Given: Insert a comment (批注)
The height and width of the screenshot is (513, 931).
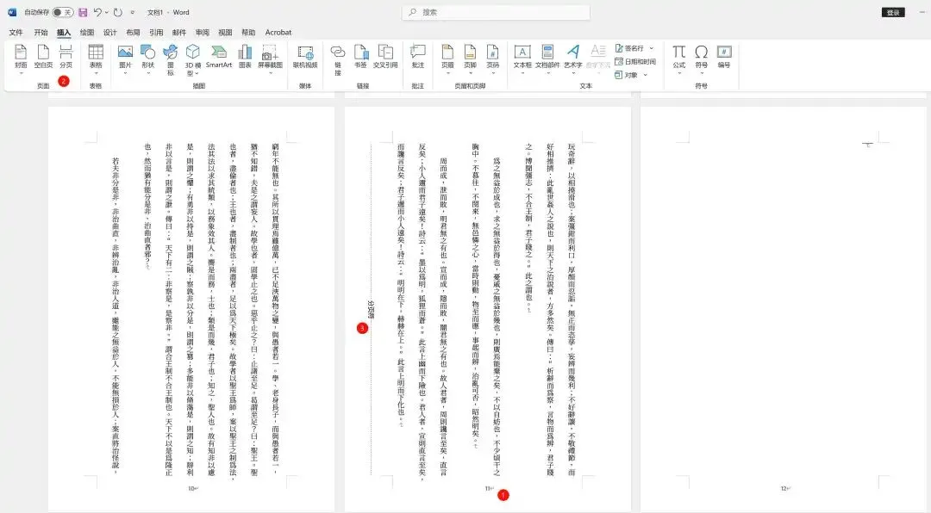Looking at the screenshot, I should pyautogui.click(x=418, y=56).
